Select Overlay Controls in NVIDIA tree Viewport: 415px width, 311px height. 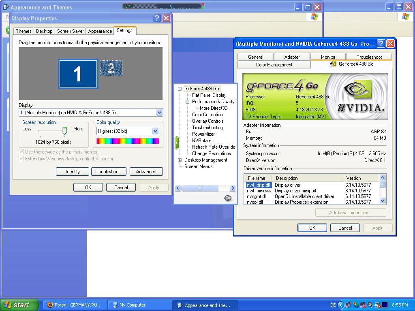(x=208, y=121)
